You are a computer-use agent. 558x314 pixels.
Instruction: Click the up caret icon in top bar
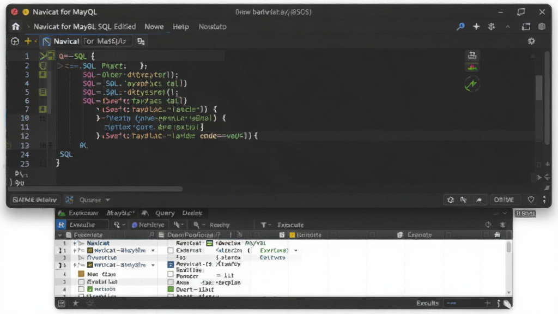coord(508,27)
